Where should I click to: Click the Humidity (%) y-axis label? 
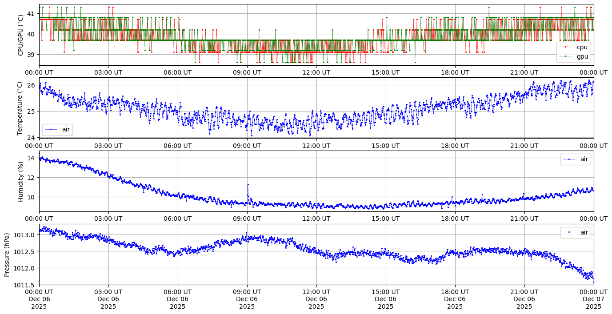[20, 181]
